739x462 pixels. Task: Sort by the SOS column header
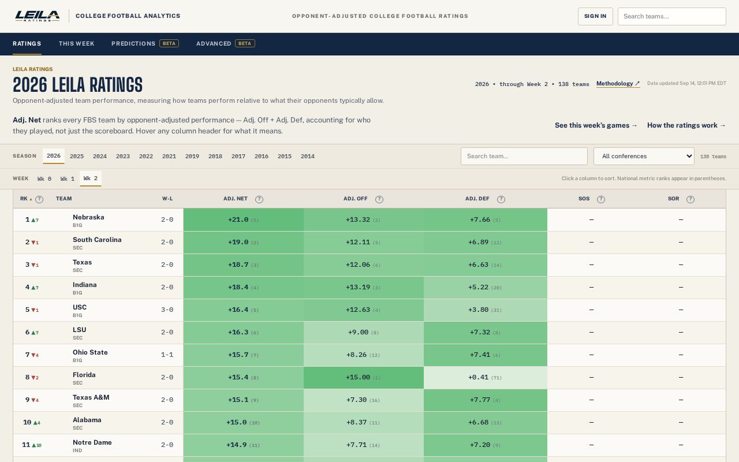[x=584, y=199]
